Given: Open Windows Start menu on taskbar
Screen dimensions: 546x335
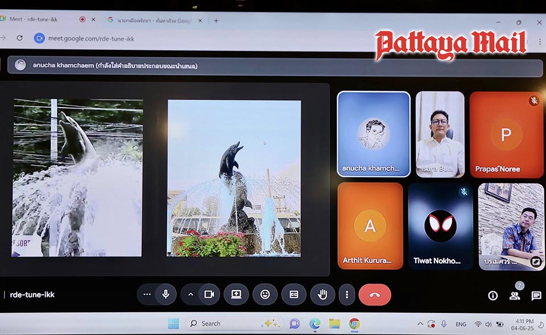Looking at the screenshot, I should 173,324.
